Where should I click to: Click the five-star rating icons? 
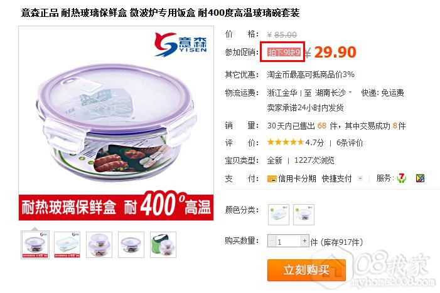click(286, 142)
